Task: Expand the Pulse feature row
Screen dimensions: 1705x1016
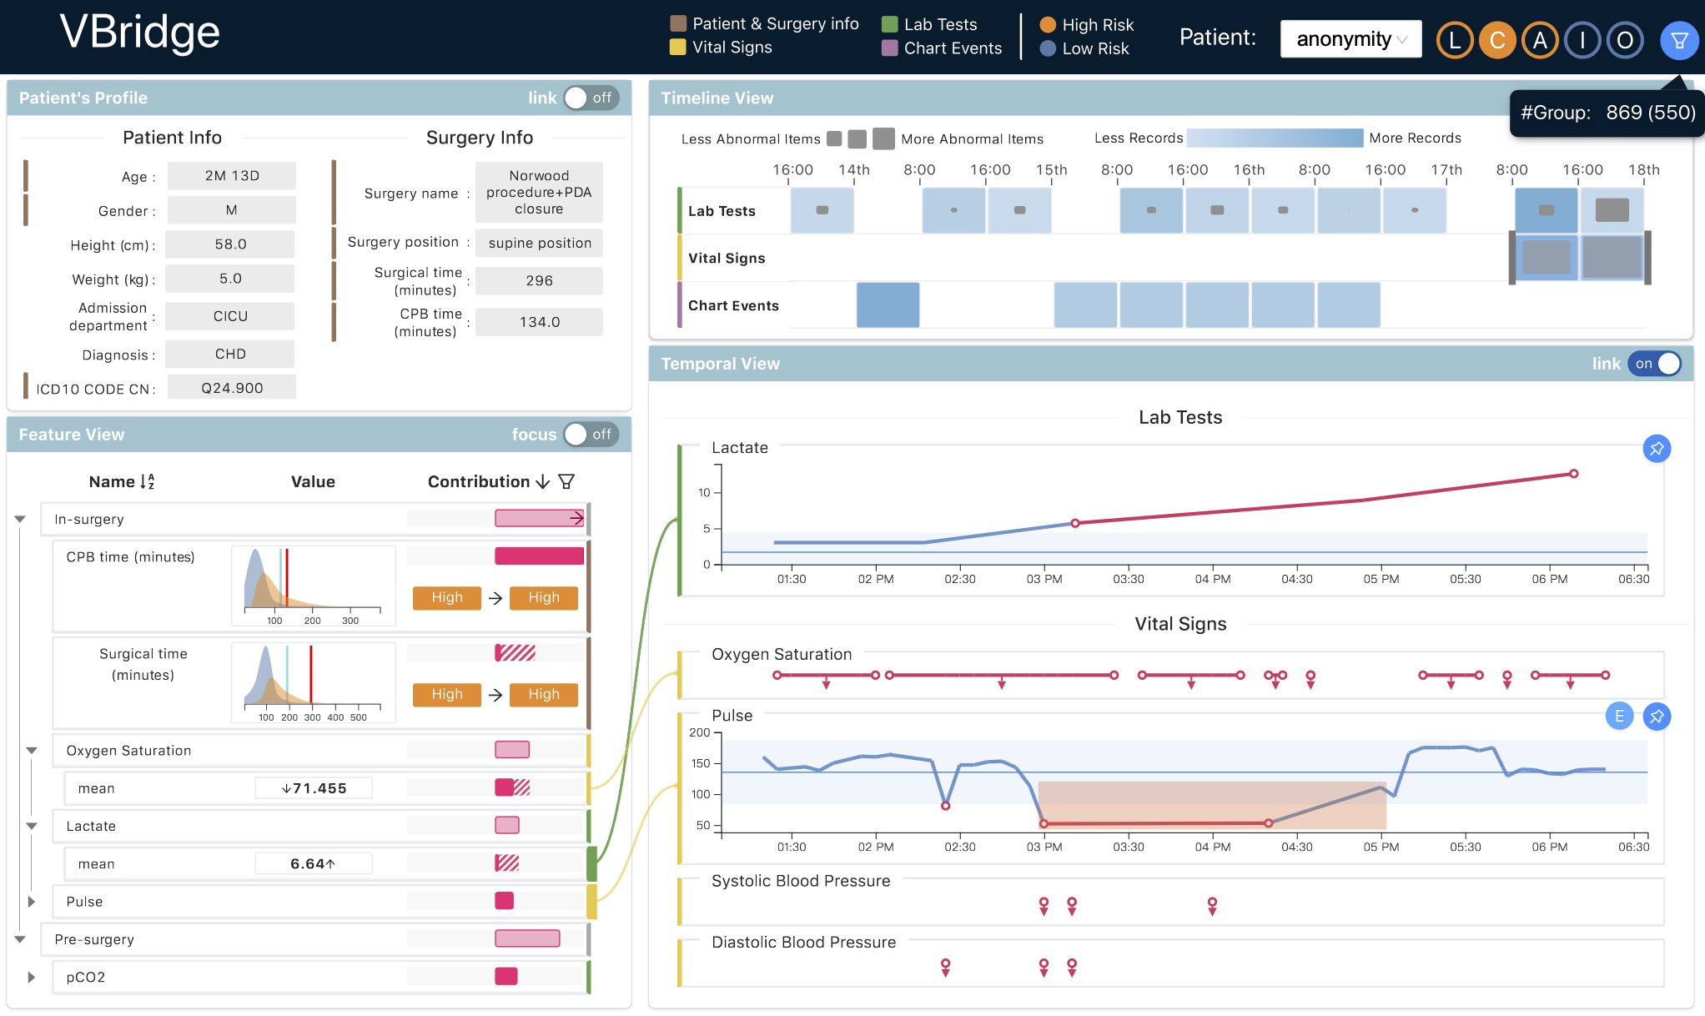Action: [x=32, y=902]
